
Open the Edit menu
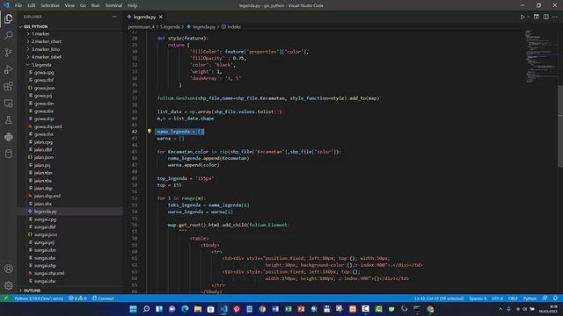[x=32, y=5]
